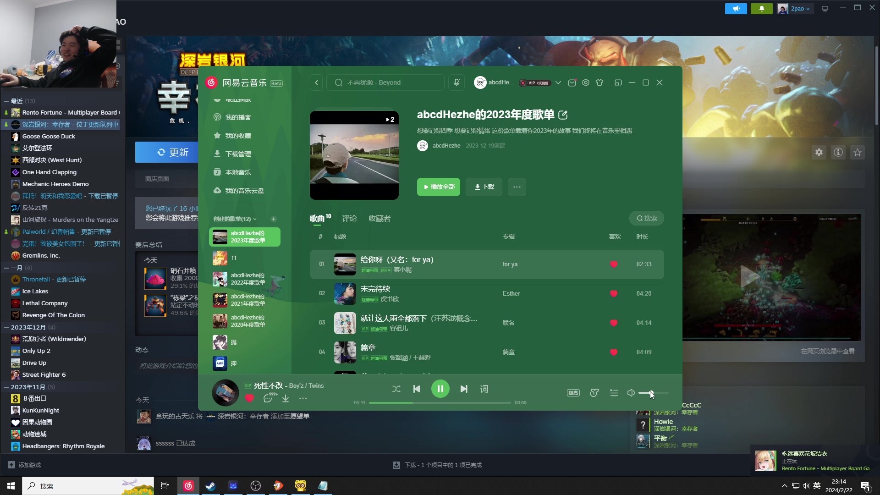Viewport: 880px width, 495px height.
Task: Download the currently playing song
Action: pos(286,398)
